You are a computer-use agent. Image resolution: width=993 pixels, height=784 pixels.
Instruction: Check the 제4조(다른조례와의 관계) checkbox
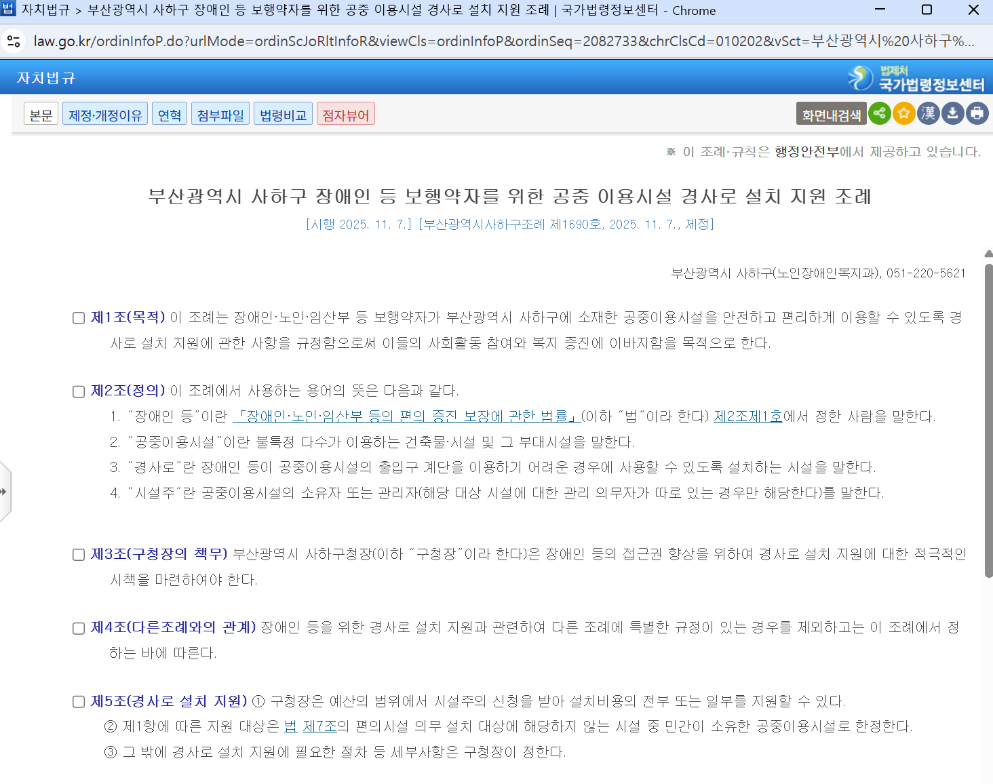click(x=79, y=629)
